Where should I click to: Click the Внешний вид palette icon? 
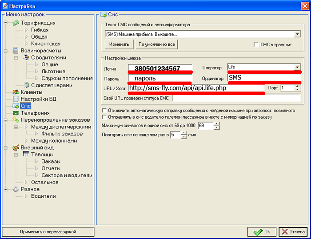pos(16,147)
